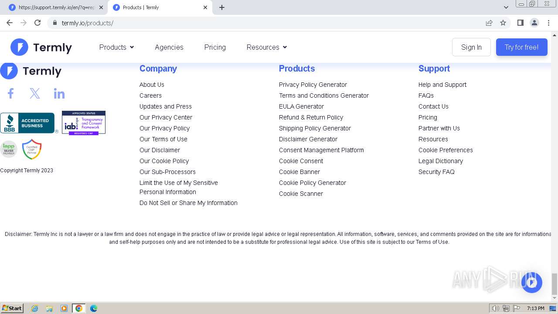Open the Pricing nav item in header
Viewport: 558px width, 314px height.
tap(215, 47)
